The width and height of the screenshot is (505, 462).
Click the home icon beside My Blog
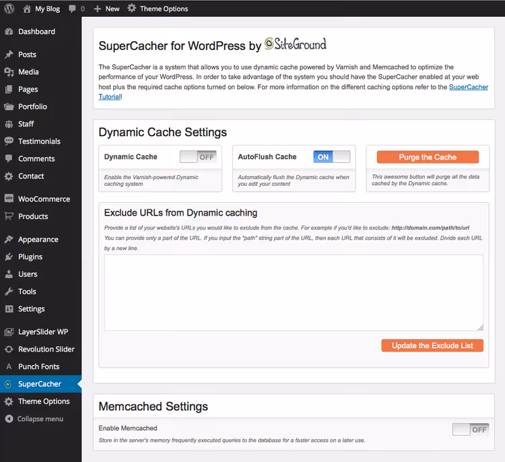27,9
